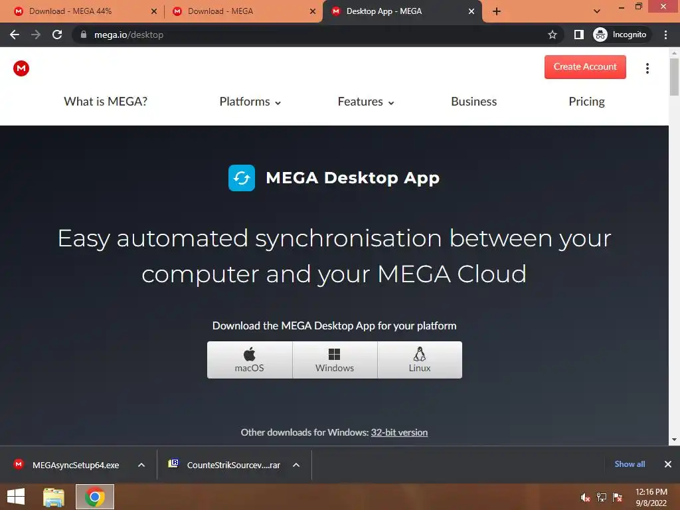View site security lock info
This screenshot has height=510, width=680.
[x=84, y=35]
